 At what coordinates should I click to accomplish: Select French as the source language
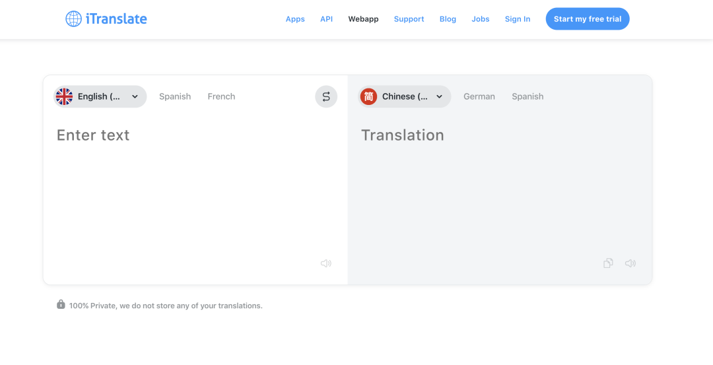point(221,96)
